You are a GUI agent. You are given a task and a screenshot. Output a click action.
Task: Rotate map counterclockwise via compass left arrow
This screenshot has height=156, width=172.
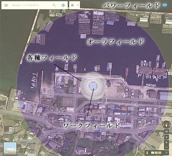164,125
